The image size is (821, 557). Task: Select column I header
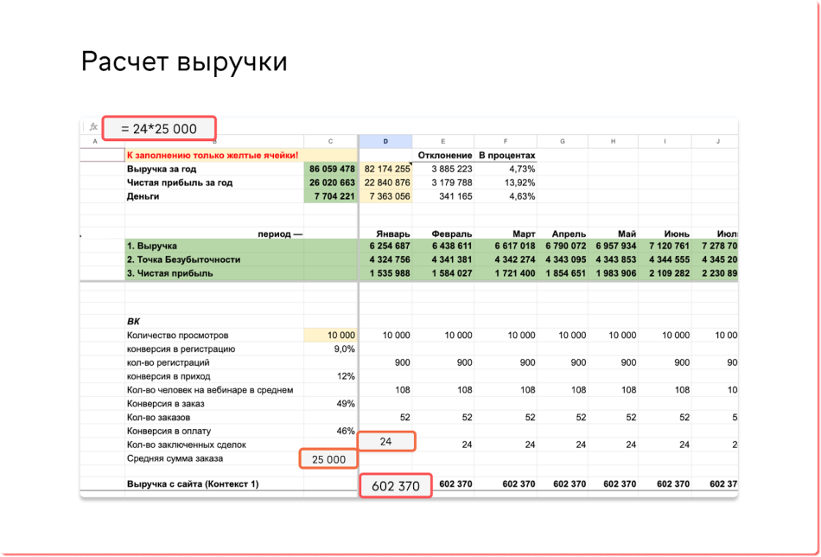(665, 142)
